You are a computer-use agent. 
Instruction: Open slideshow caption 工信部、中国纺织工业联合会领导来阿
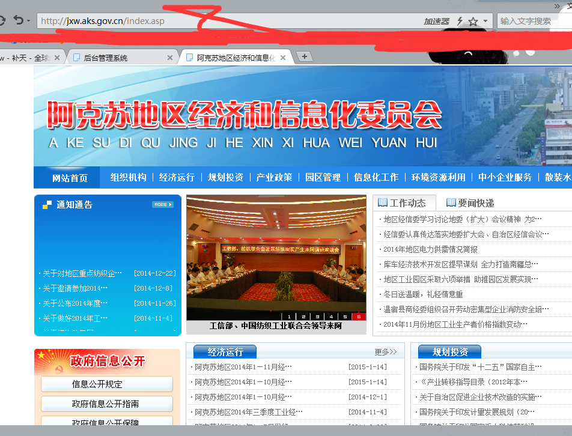click(276, 325)
